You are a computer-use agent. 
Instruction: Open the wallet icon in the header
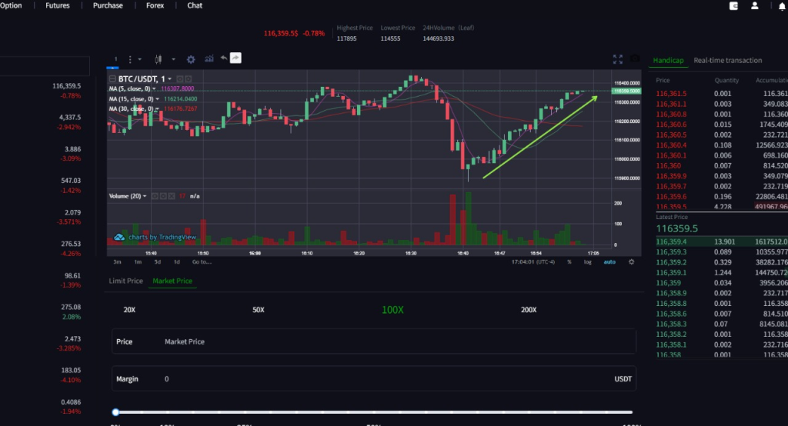click(x=734, y=6)
